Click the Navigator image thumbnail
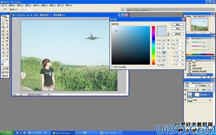 point(199,24)
